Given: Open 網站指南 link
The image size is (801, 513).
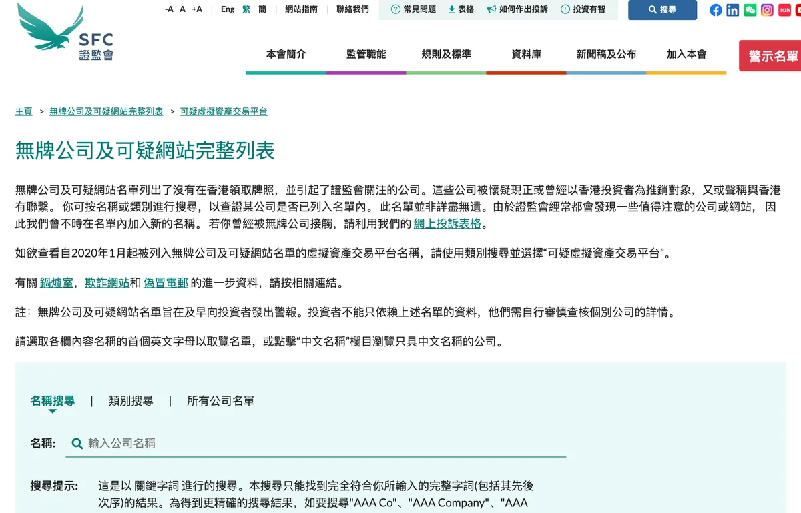Looking at the screenshot, I should [x=301, y=9].
